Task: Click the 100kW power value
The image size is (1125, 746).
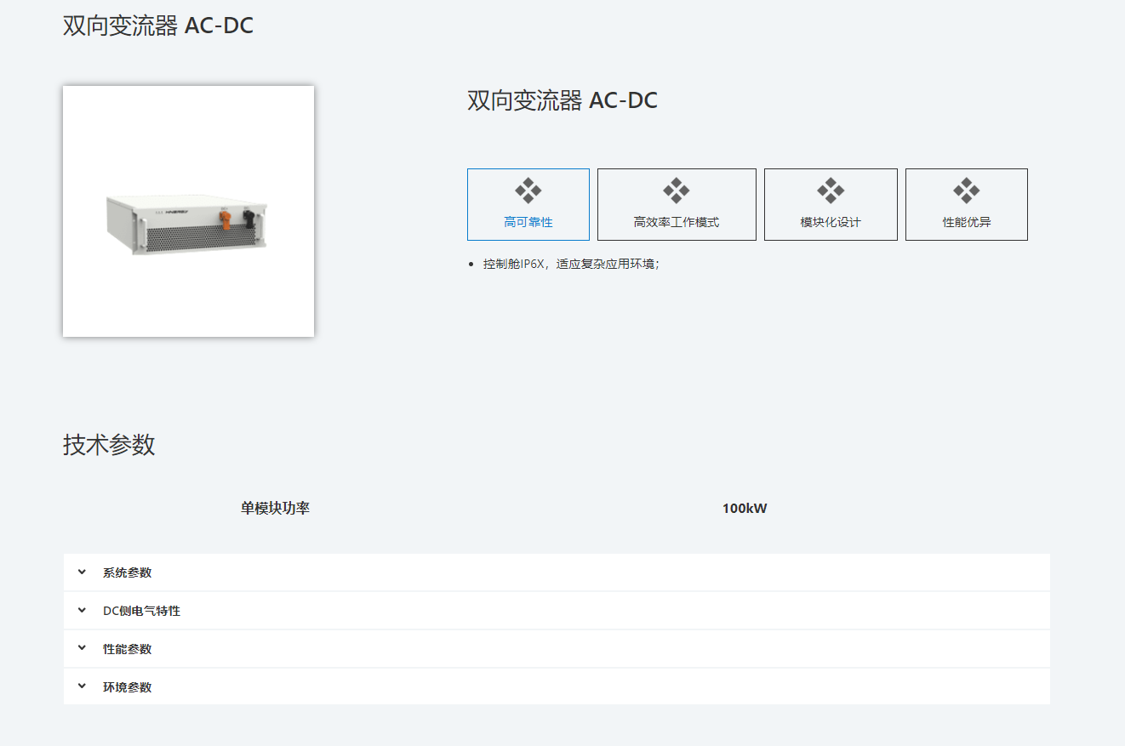Action: coord(745,509)
